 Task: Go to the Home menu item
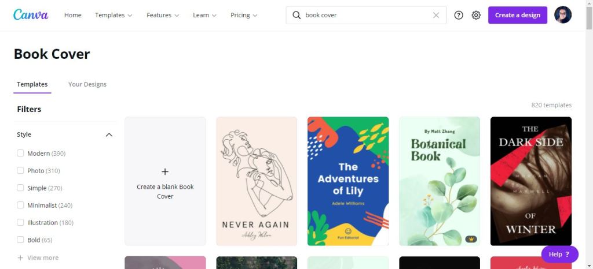click(x=72, y=15)
